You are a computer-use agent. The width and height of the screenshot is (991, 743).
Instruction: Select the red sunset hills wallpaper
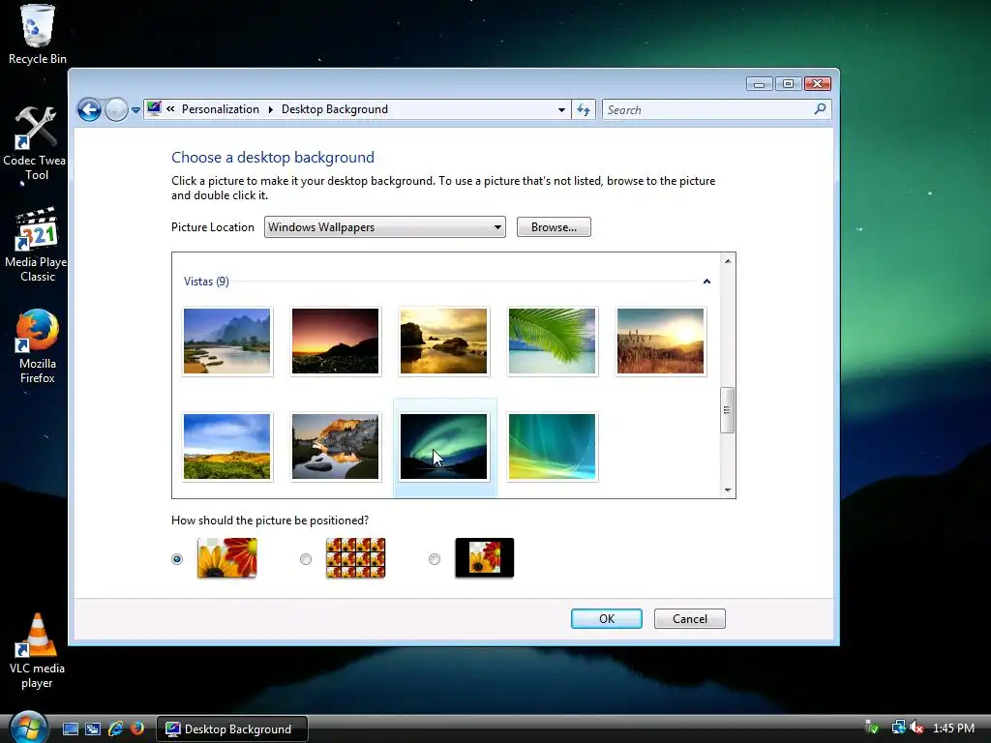click(336, 342)
